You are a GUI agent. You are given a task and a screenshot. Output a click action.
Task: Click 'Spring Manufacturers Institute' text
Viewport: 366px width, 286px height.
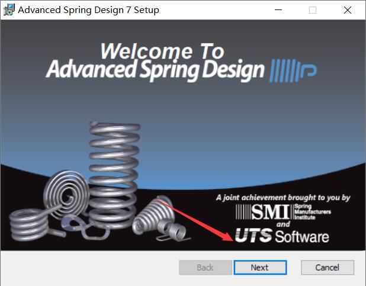pyautogui.click(x=312, y=212)
